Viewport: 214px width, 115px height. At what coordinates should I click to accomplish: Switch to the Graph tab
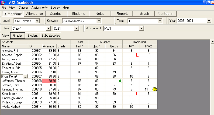(144, 14)
